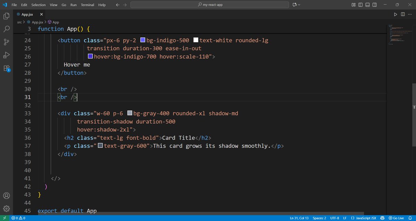Open the text-gray-600 color swatch
This screenshot has height=221, width=416.
click(100, 145)
